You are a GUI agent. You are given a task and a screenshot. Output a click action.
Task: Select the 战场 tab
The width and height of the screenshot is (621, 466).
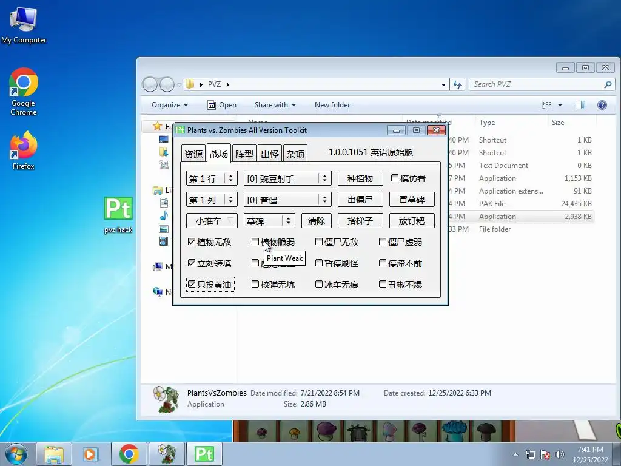pos(218,153)
